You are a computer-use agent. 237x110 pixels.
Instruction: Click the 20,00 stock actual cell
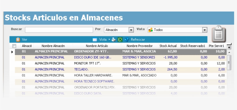[173, 88]
